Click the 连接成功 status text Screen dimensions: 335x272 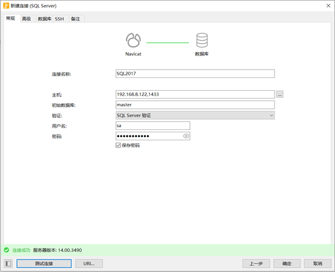[x=21, y=250]
